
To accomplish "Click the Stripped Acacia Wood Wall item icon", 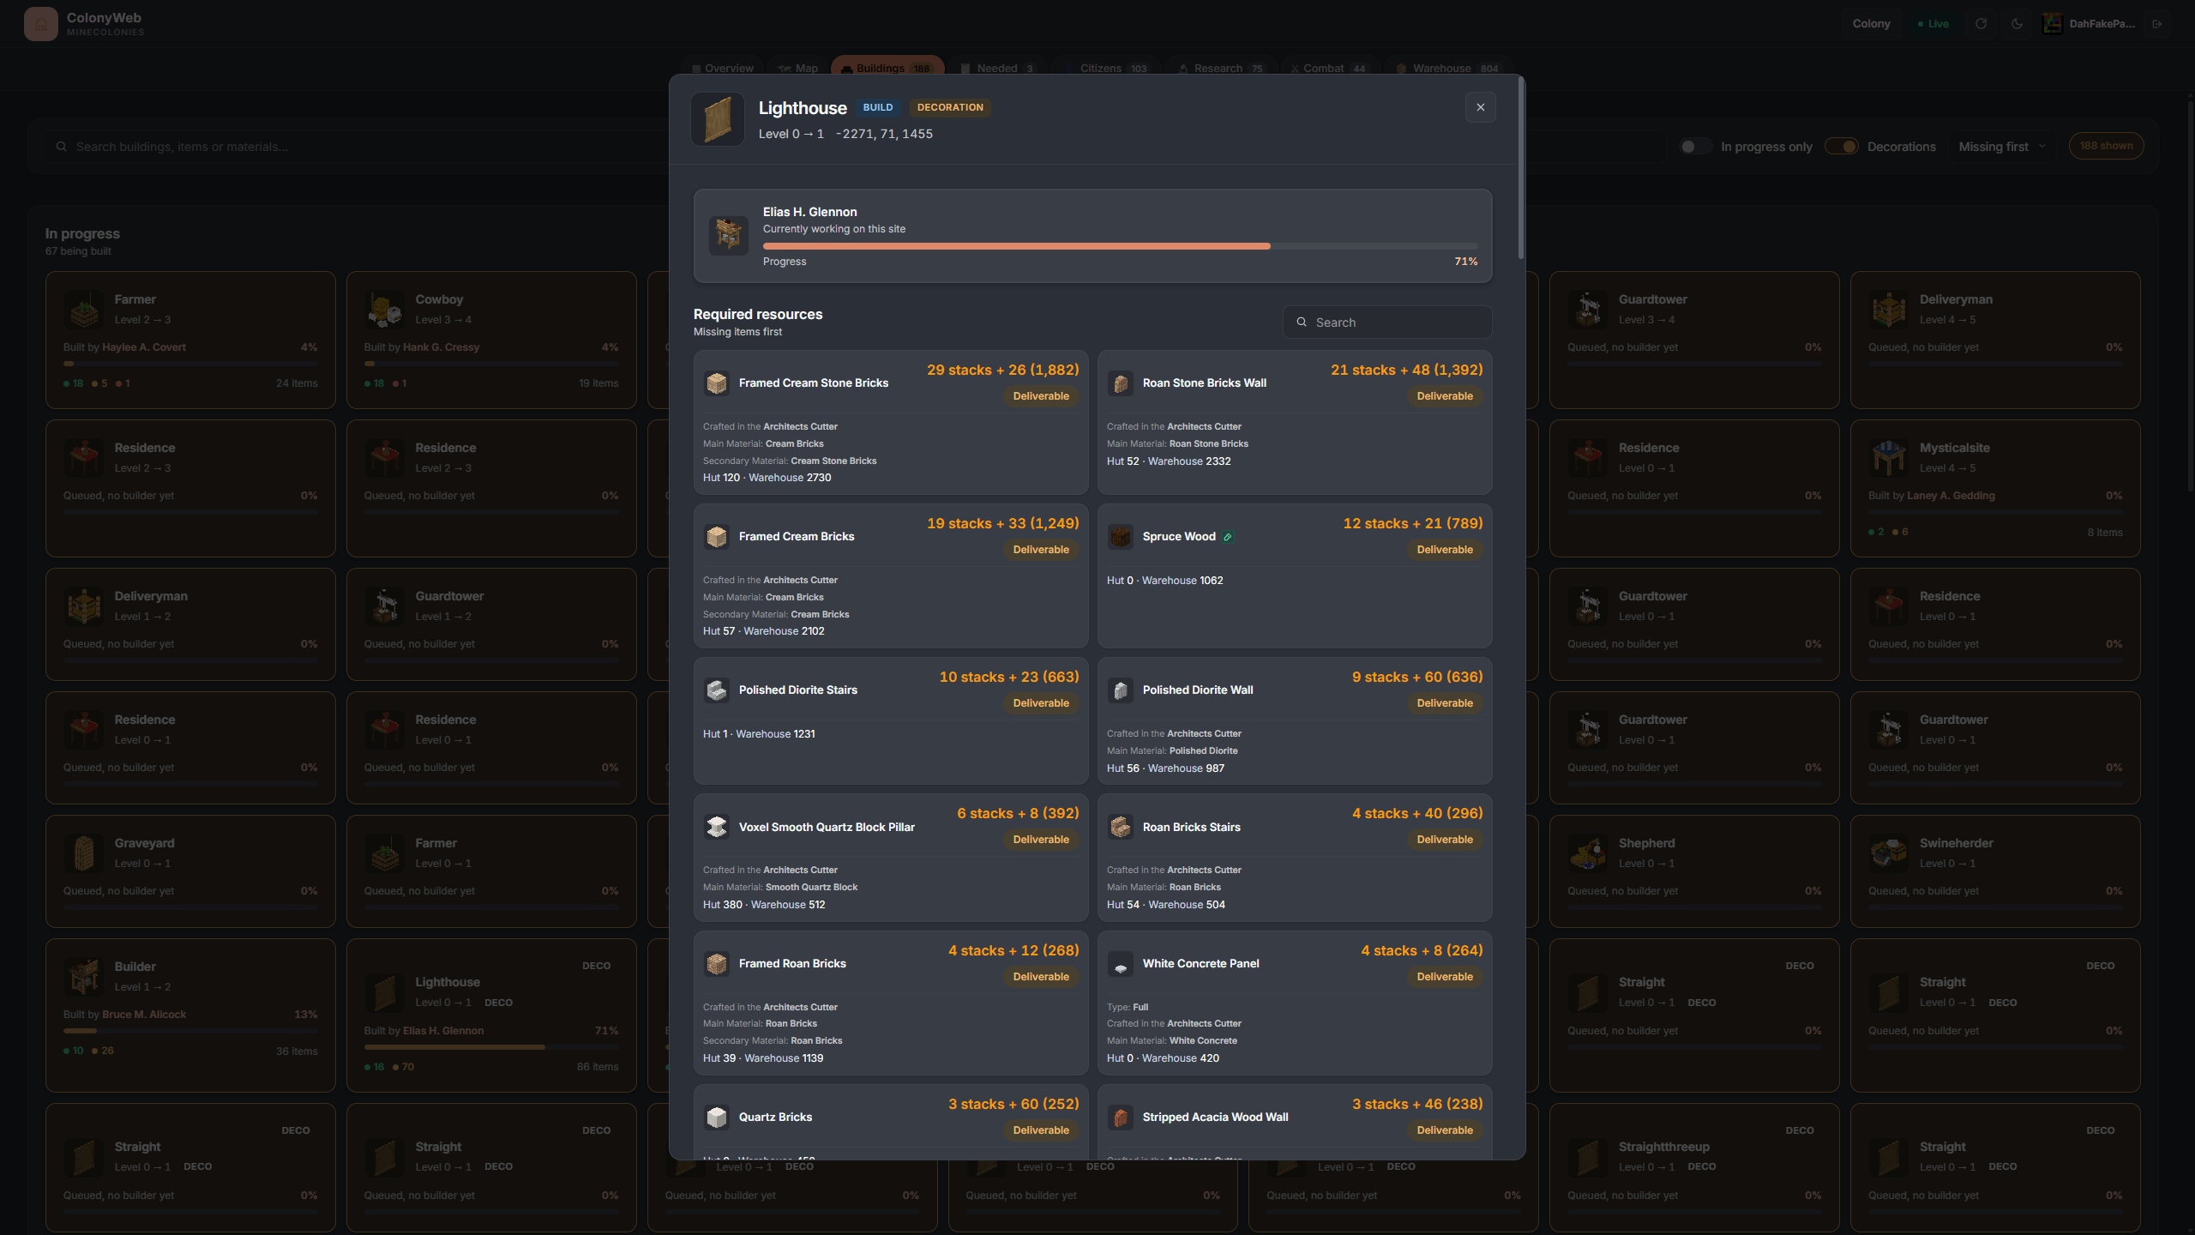I will coord(1121,1117).
